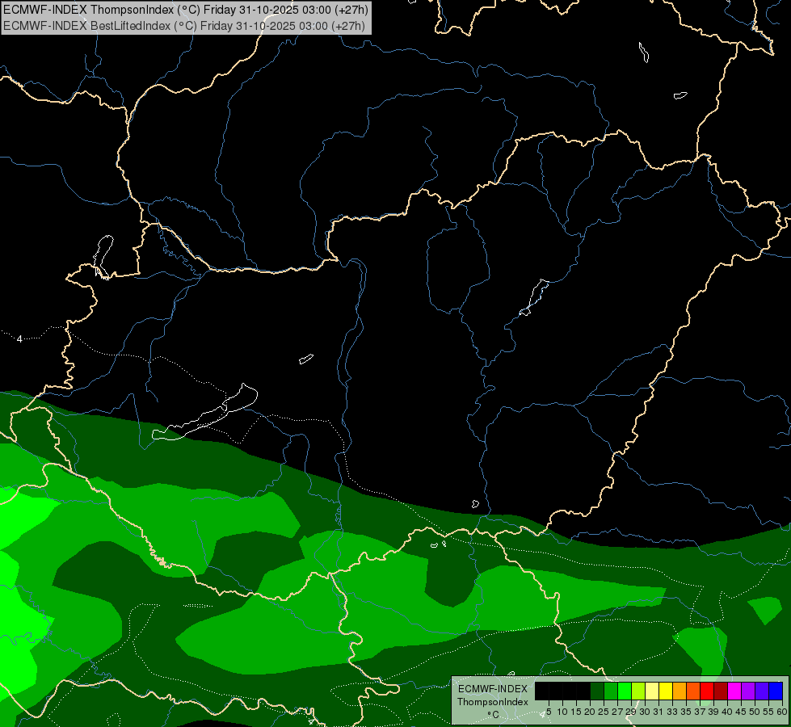
Task: Click the ECMWF-INDEX title inside the legend
Action: coord(493,689)
